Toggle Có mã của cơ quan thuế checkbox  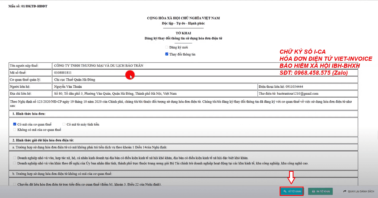click(14, 124)
